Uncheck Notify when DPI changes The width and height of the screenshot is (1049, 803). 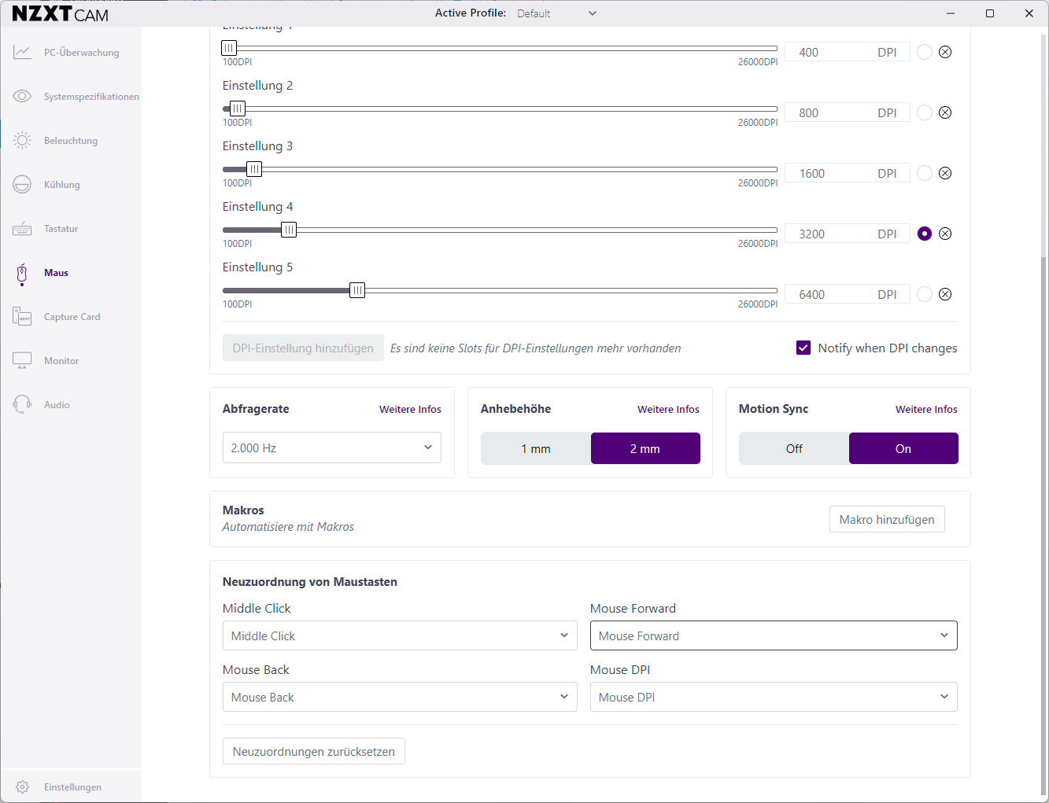[803, 348]
